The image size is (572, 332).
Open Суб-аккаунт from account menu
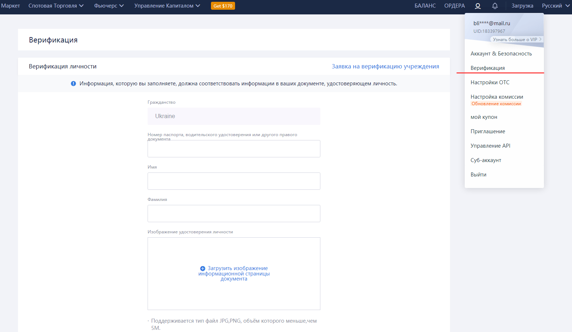coord(486,160)
